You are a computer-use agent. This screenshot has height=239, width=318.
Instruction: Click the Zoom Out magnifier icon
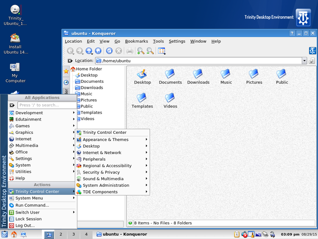tap(150, 51)
